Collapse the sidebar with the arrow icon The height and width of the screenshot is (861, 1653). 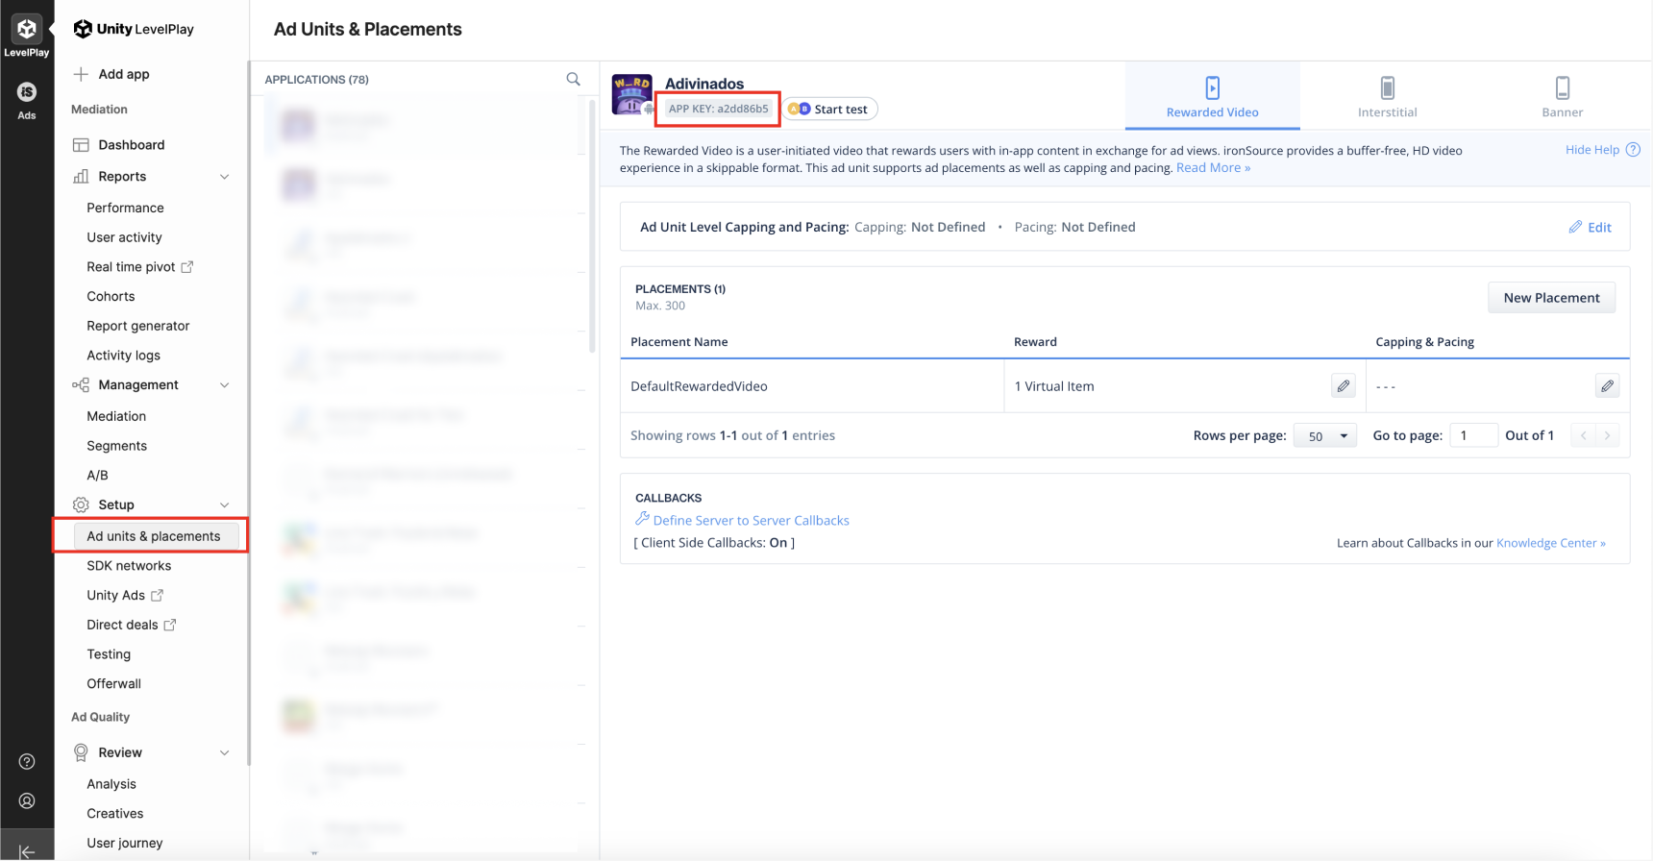click(x=27, y=851)
